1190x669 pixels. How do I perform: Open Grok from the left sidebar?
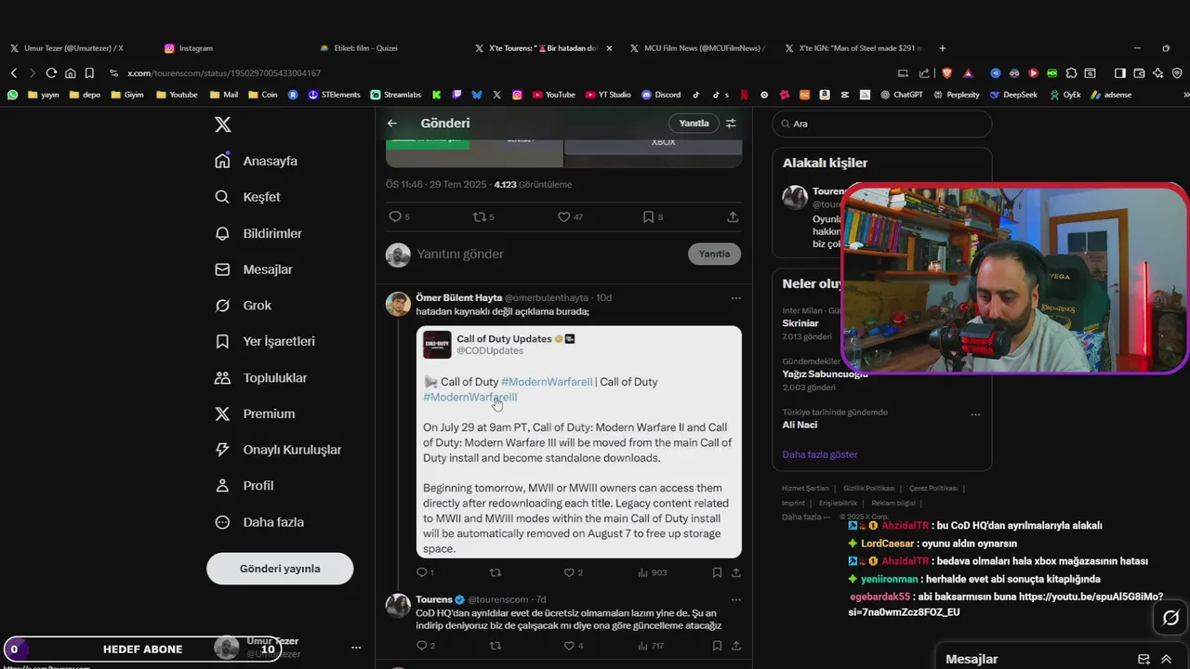244,305
